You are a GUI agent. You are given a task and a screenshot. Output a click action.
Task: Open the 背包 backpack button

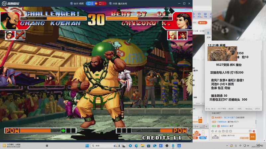click(x=203, y=138)
